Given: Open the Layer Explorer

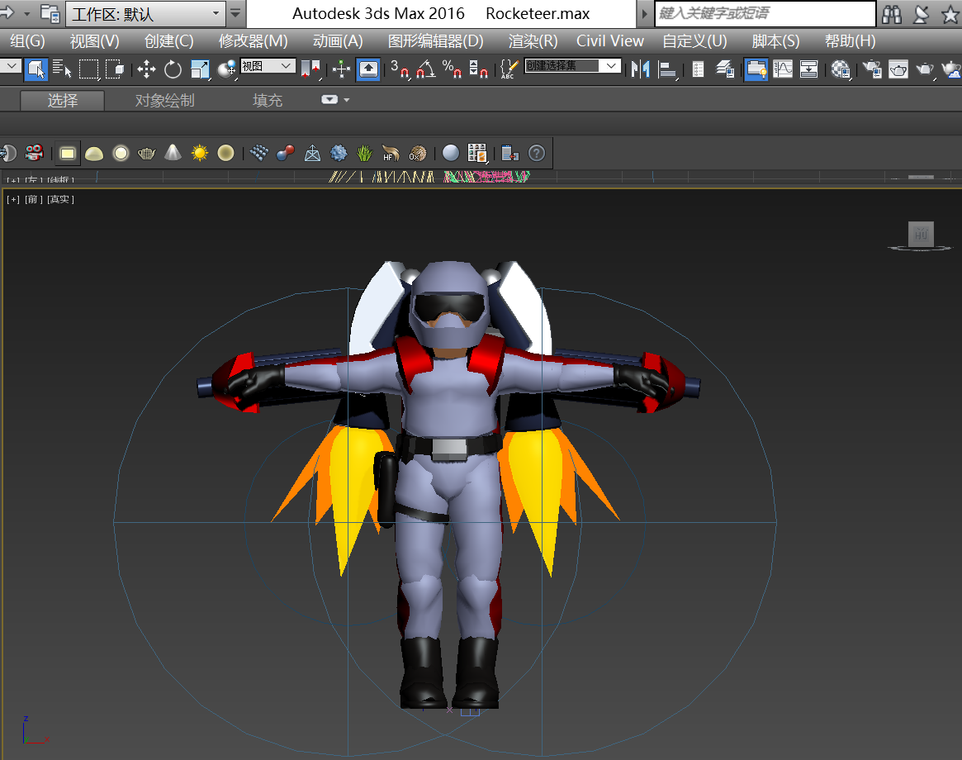Looking at the screenshot, I should [725, 69].
